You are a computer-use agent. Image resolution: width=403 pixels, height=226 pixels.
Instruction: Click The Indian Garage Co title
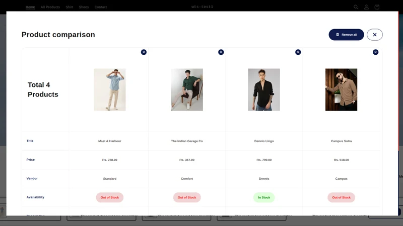coord(187,141)
